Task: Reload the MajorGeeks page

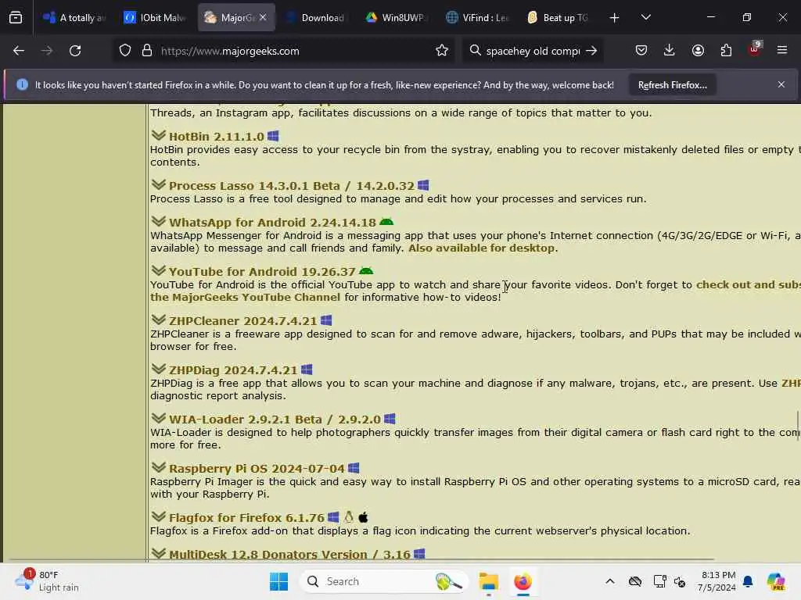Action: pyautogui.click(x=75, y=51)
